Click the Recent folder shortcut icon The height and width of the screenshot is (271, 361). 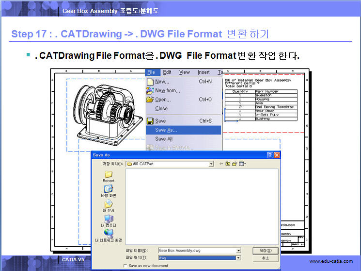click(x=108, y=174)
